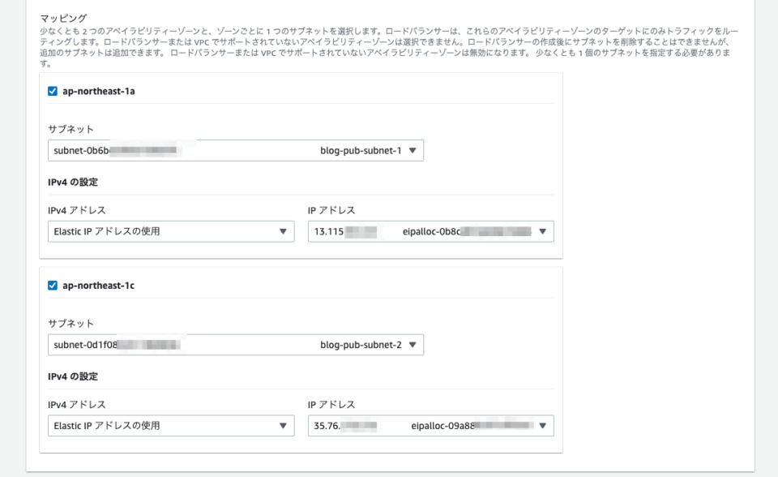Click the サブネット label under ap-northeast-1a
The height and width of the screenshot is (477, 778).
click(x=71, y=129)
